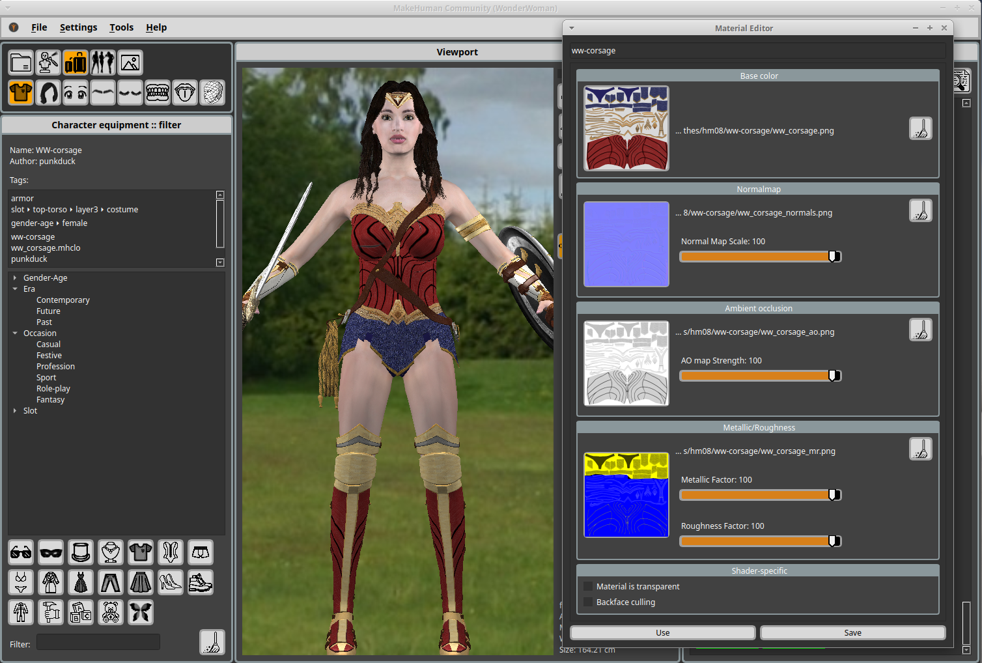The width and height of the screenshot is (982, 663).
Task: Open the Tools menu
Action: point(121,27)
